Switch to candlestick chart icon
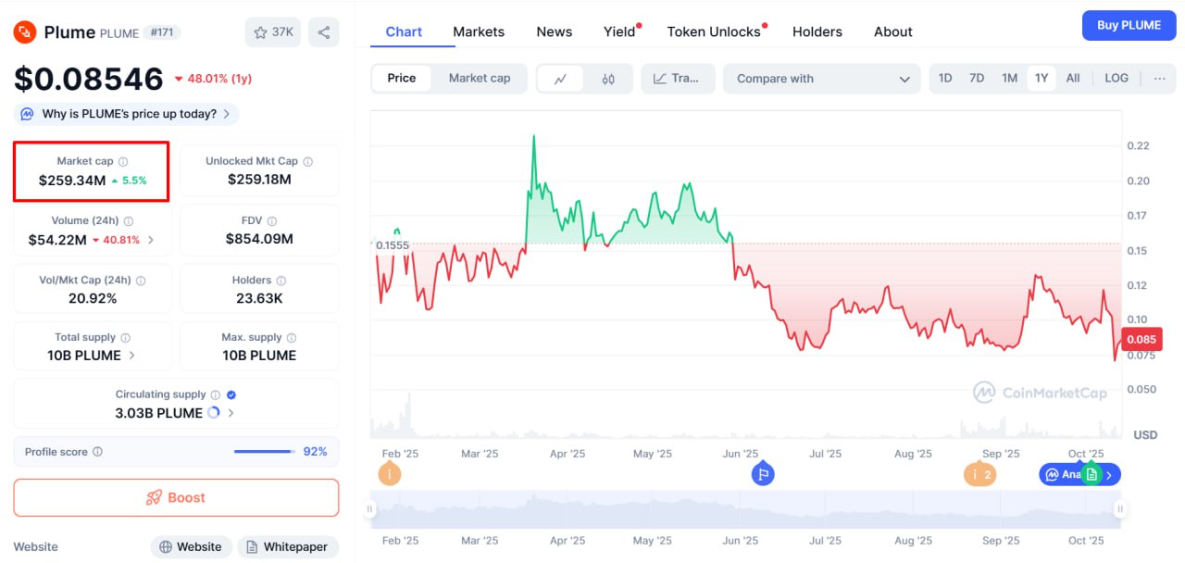 608,79
